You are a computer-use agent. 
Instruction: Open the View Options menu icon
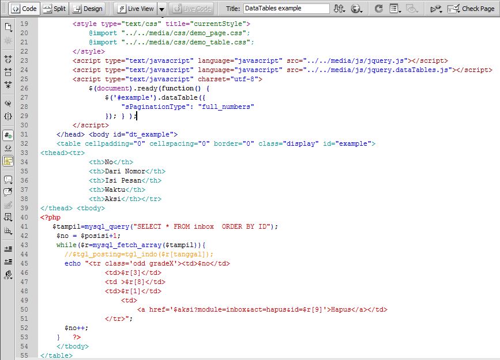396,9
